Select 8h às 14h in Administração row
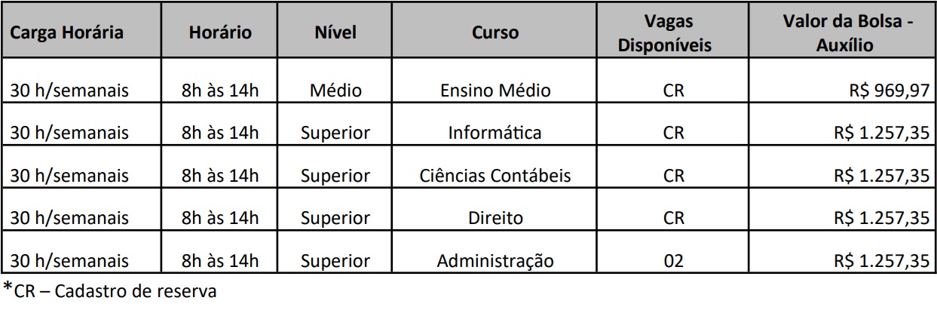The image size is (937, 310). point(220,262)
